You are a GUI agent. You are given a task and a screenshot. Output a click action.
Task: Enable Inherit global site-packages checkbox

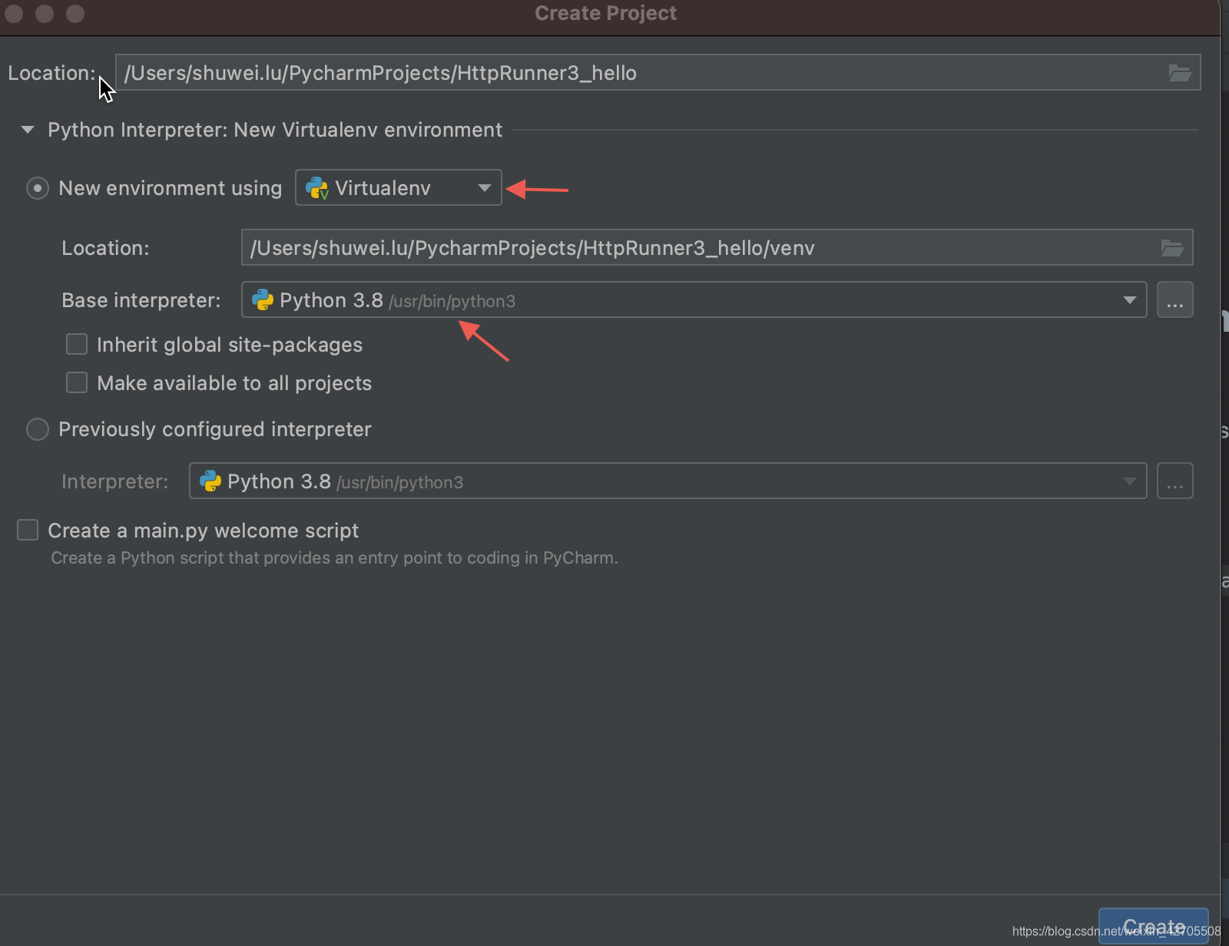(77, 344)
